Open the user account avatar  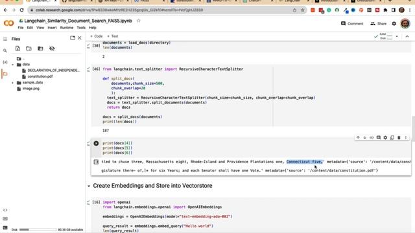(x=405, y=23)
